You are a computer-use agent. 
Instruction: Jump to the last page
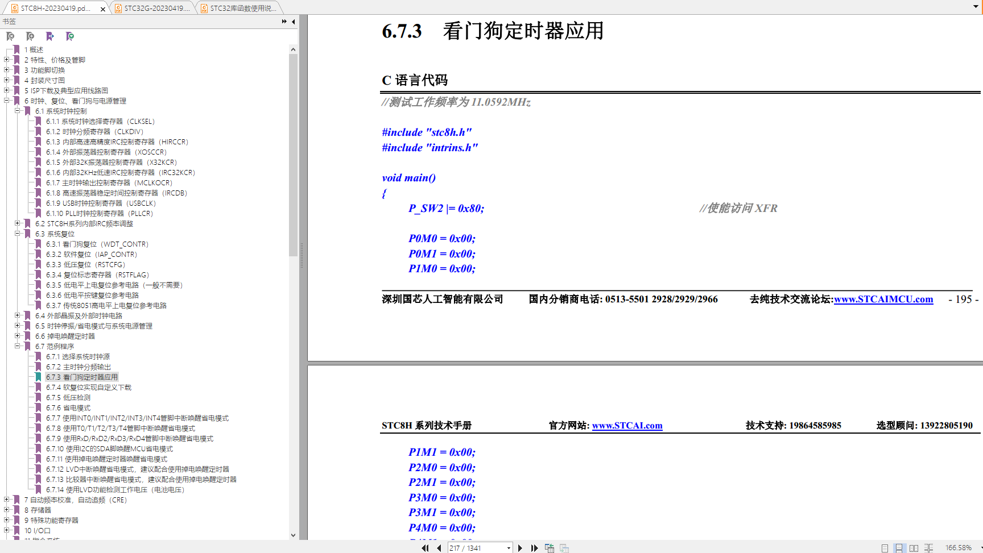tap(534, 548)
